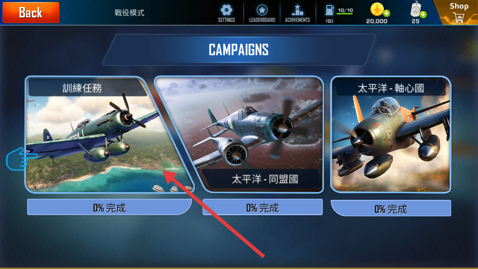Click the blue pointing hand hint
Screen dimensions: 478x269
click(21, 158)
